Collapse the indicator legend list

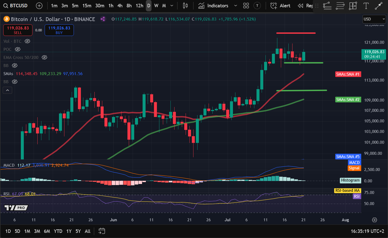point(8,90)
